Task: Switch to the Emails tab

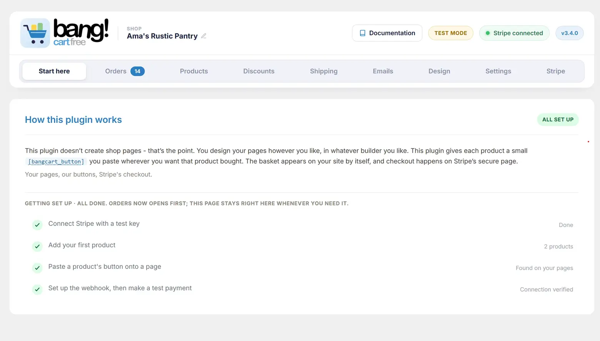Action: coord(383,71)
